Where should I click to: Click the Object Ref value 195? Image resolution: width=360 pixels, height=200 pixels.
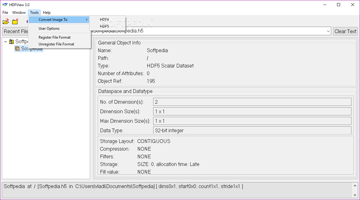[151, 81]
